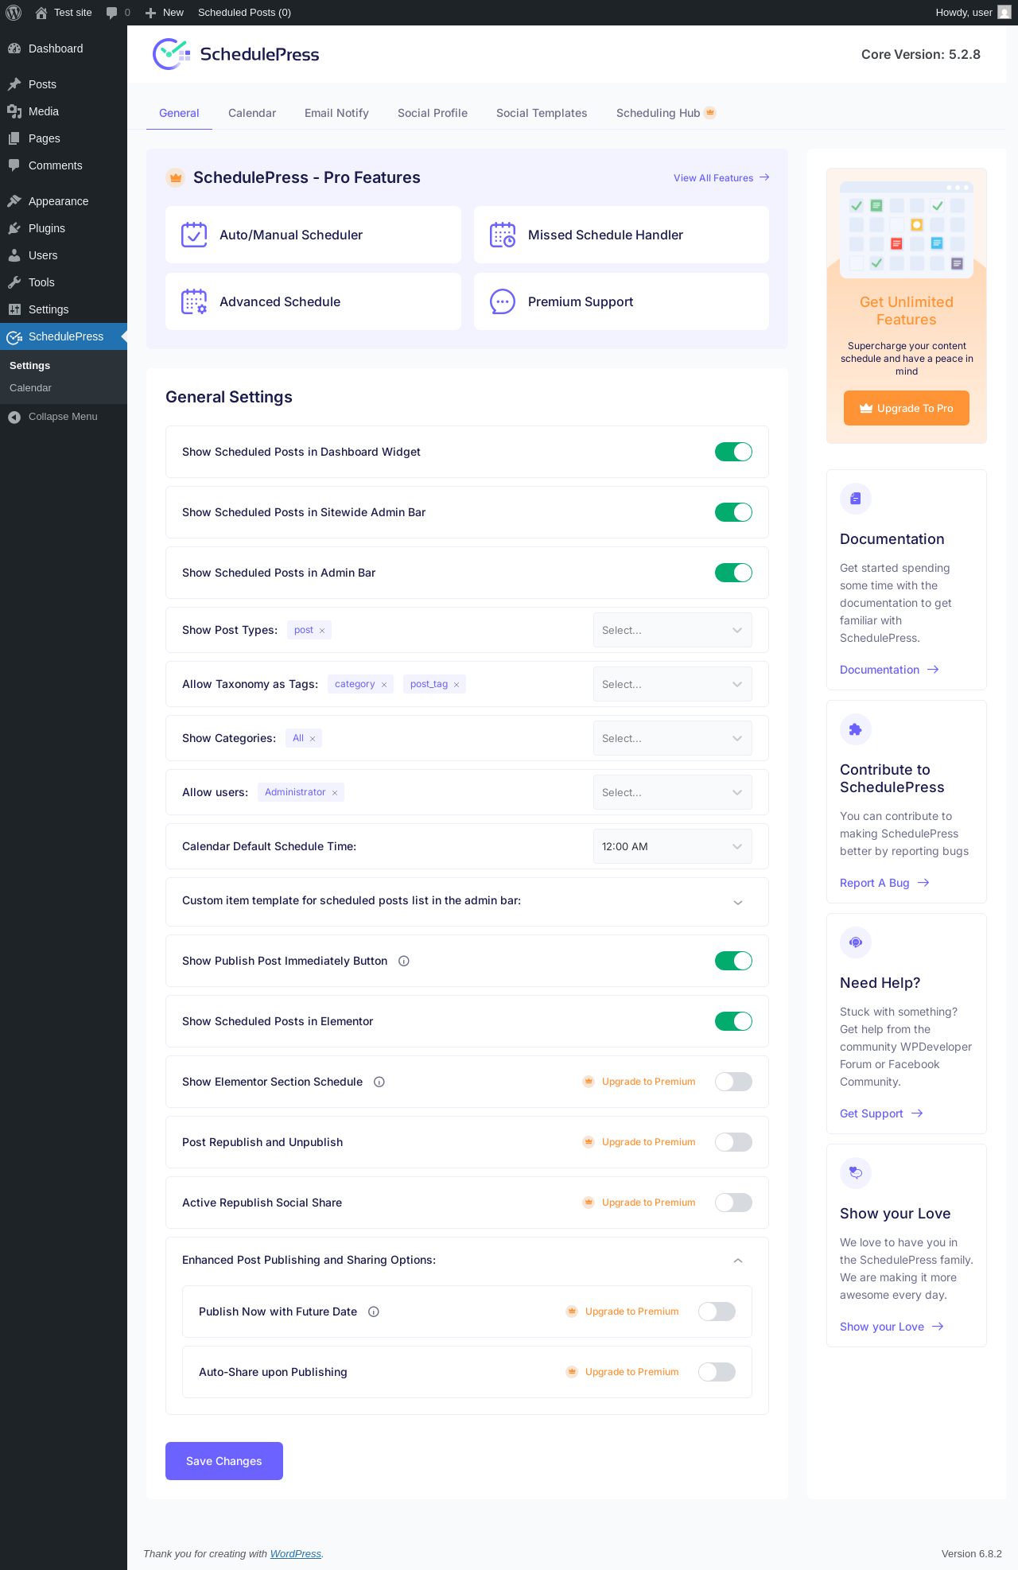Click the plus icon beside New

coord(150,13)
